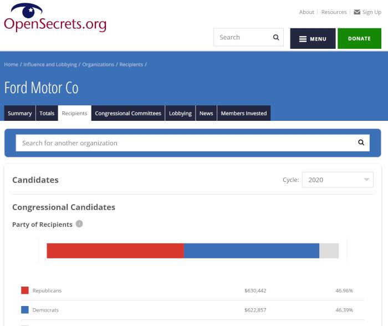Click the OpenSecrets.org logo
This screenshot has width=388, height=326.
(x=54, y=18)
